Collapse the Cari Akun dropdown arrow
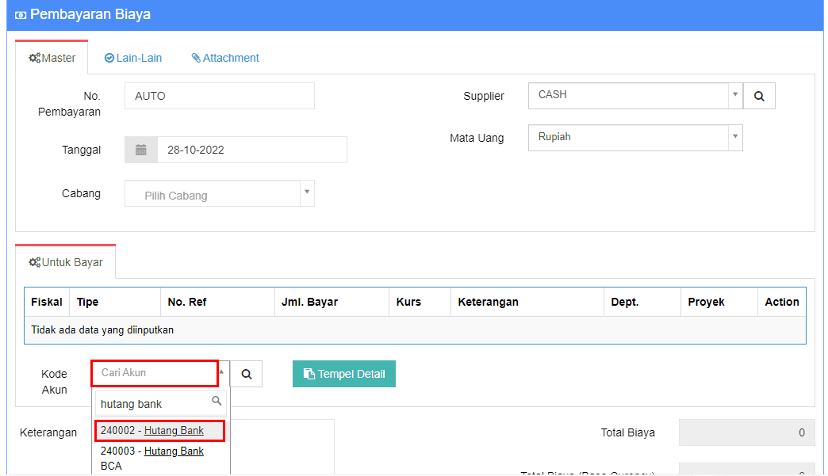 222,372
